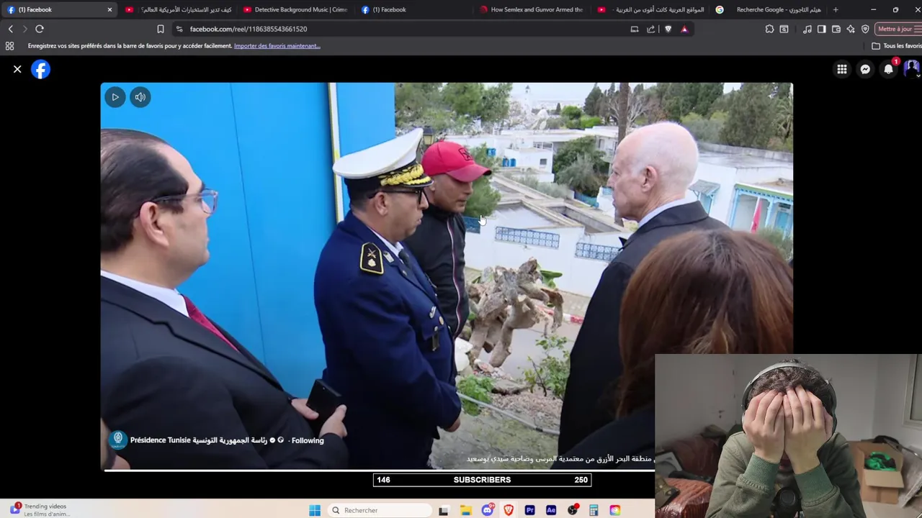
Task: Seek in the reel progress bar
Action: pos(379,471)
